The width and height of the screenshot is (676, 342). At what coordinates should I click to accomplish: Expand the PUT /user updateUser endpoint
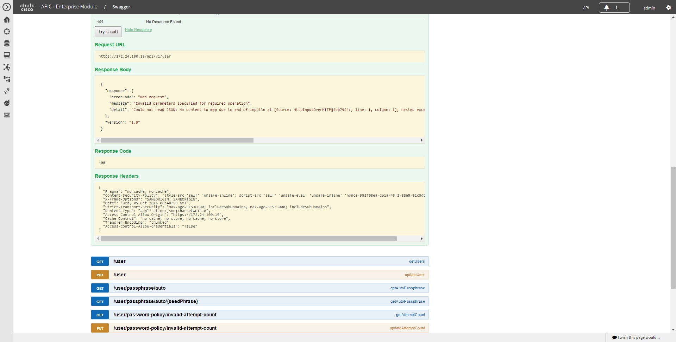(x=259, y=275)
